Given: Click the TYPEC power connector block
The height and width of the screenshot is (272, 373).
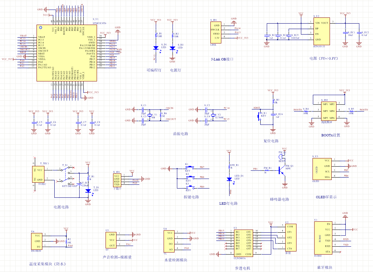Looking at the screenshot, I should point(38,174).
